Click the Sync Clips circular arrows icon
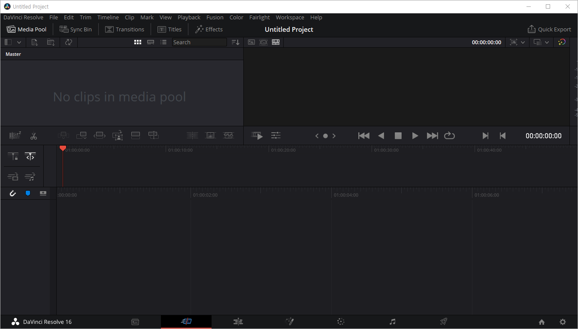This screenshot has width=578, height=329. coord(69,42)
